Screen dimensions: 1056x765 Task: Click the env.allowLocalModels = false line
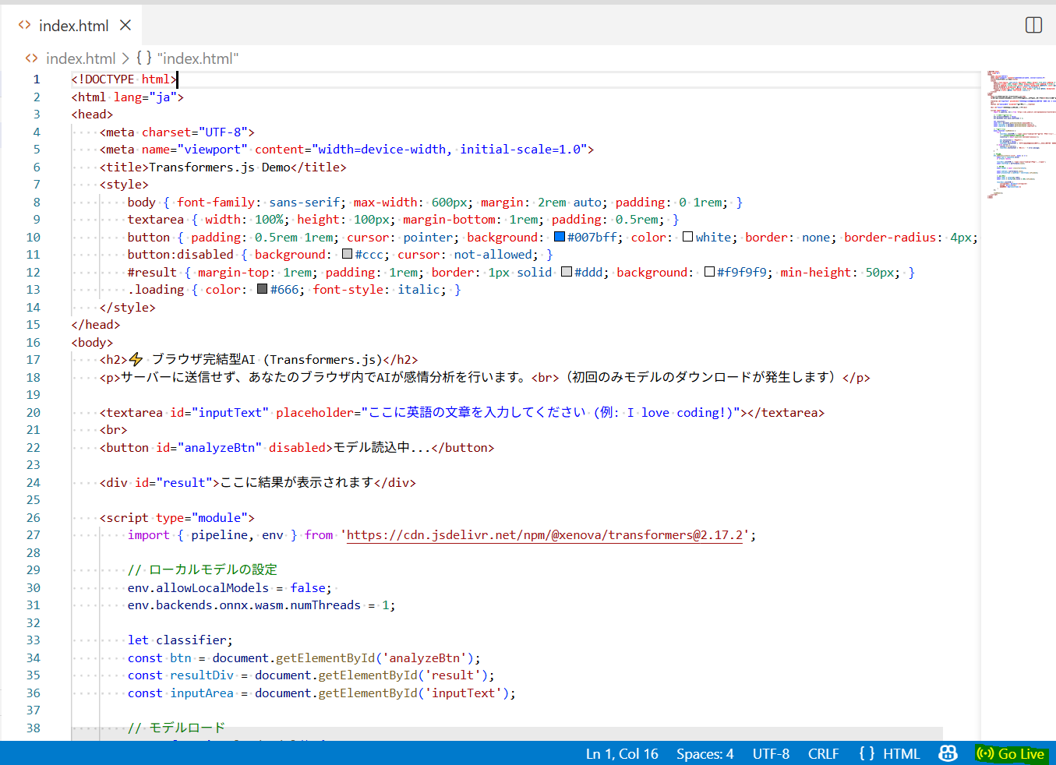[230, 587]
